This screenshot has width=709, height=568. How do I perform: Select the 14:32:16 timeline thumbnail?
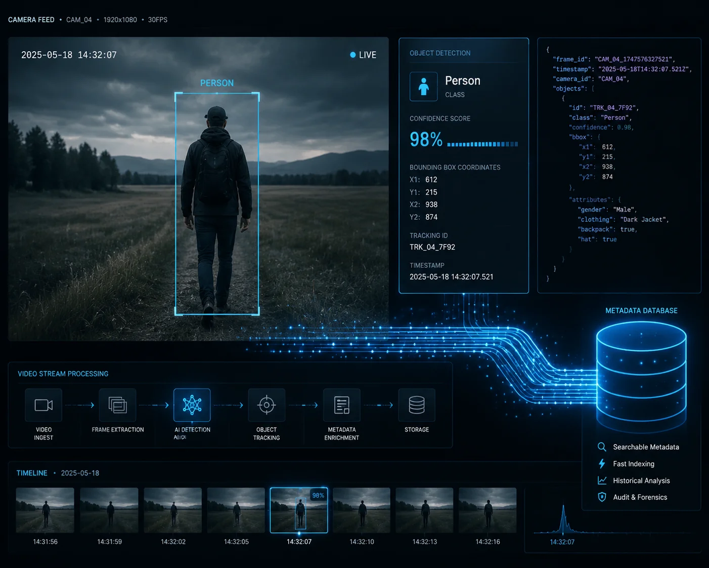point(488,510)
